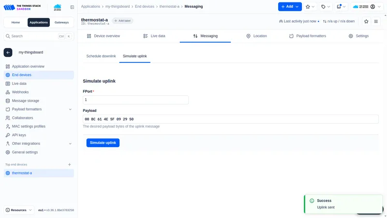
Task: Click the Live data list icon in sidebar
Action: click(8, 83)
